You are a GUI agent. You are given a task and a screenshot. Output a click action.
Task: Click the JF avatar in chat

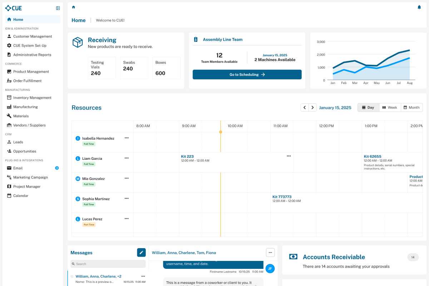pos(270,268)
